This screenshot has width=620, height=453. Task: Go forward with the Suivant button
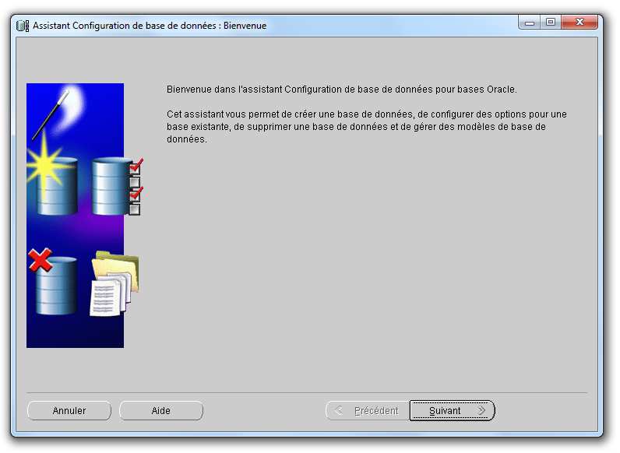[x=452, y=411]
